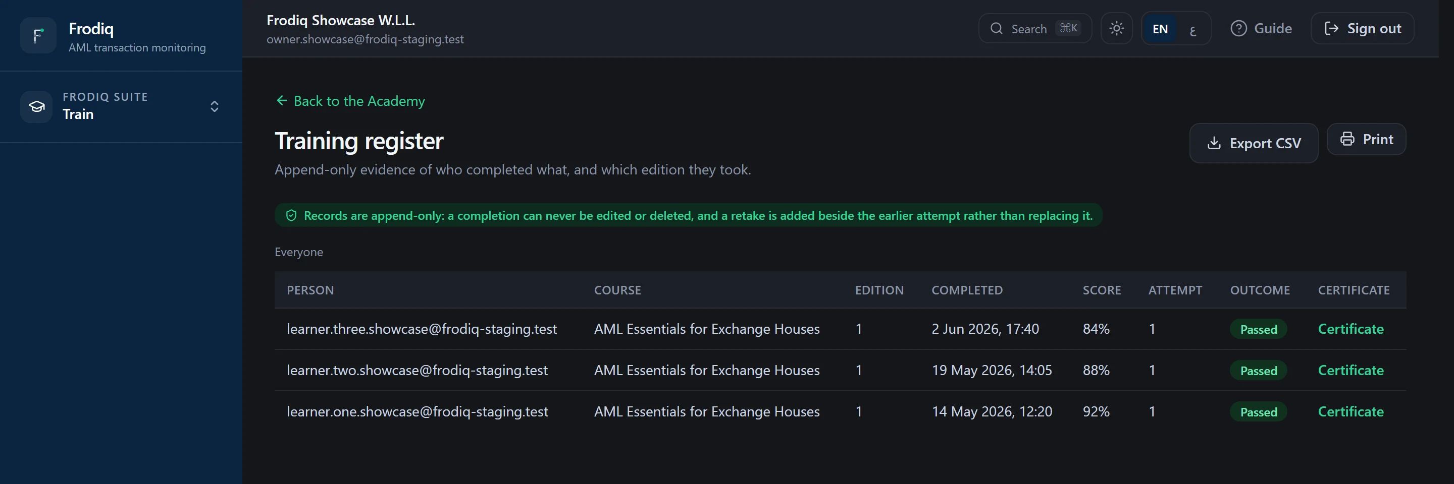This screenshot has height=484, width=1454.
Task: Open learner.three's Certificate link
Action: [x=1350, y=329]
